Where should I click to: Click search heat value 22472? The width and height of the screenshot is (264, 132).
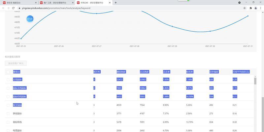[120, 80]
